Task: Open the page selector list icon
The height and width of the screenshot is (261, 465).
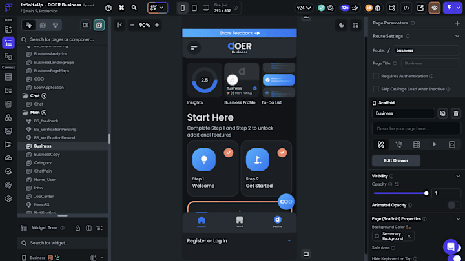Action: point(8,43)
